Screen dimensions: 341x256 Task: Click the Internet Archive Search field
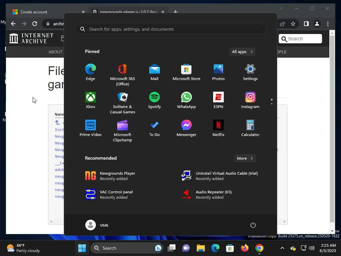coord(300,39)
